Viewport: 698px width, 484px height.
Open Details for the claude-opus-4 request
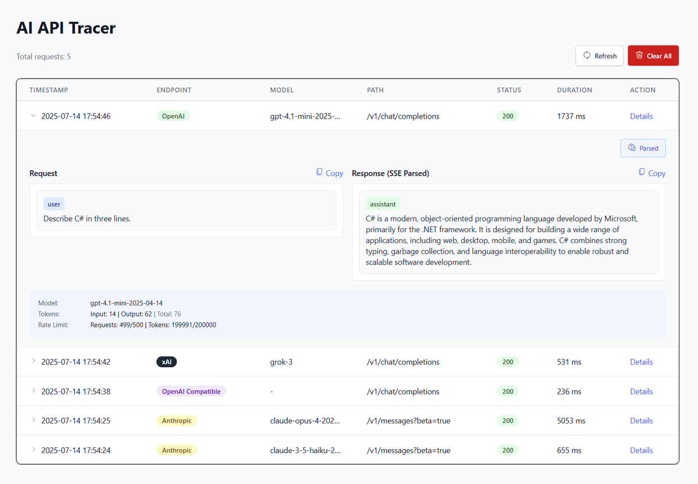pyautogui.click(x=641, y=421)
